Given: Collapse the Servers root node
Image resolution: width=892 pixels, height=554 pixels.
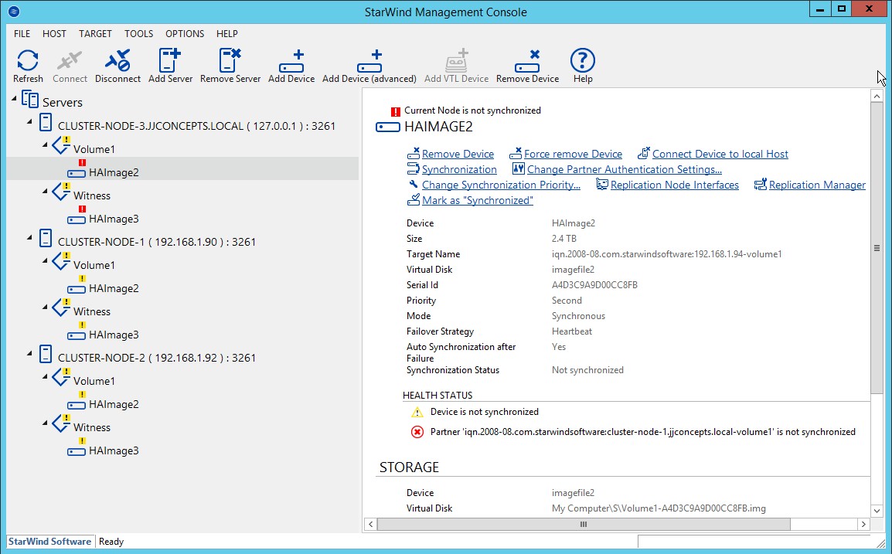Looking at the screenshot, I should (x=14, y=99).
